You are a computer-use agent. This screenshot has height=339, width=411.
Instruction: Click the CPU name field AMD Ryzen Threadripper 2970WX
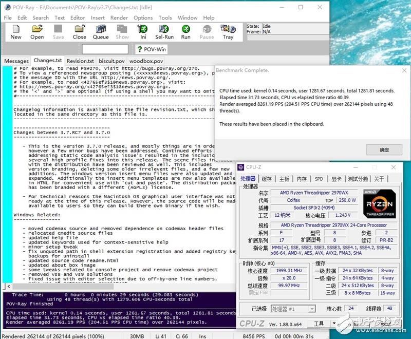314,193
